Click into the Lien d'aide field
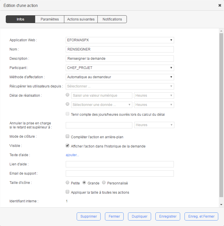The image size is (224, 226). tap(120, 164)
